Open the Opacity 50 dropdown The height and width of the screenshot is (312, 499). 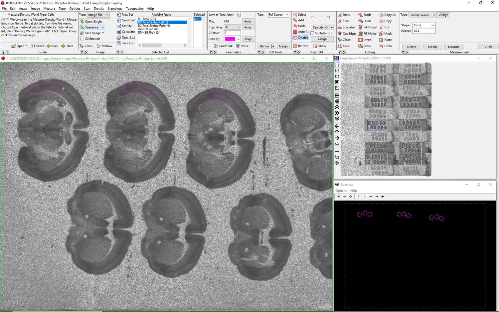coord(331,27)
